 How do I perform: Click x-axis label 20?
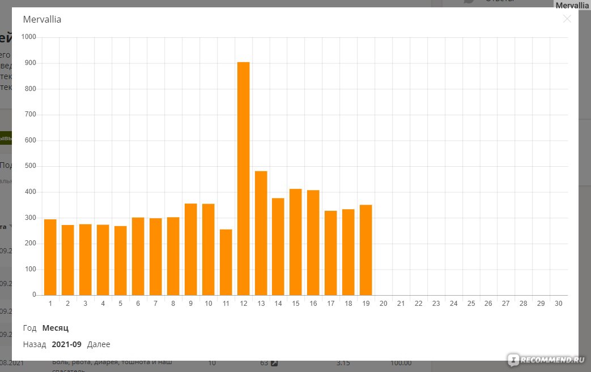[383, 304]
